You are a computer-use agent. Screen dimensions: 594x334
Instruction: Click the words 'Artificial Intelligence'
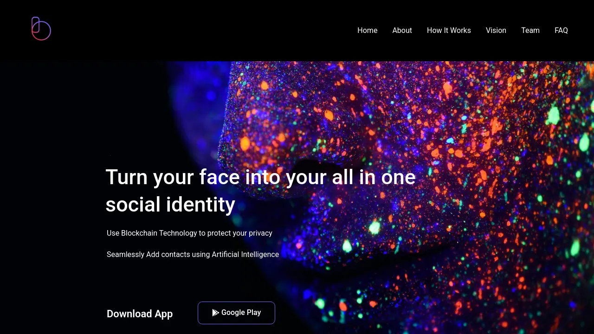coord(245,254)
